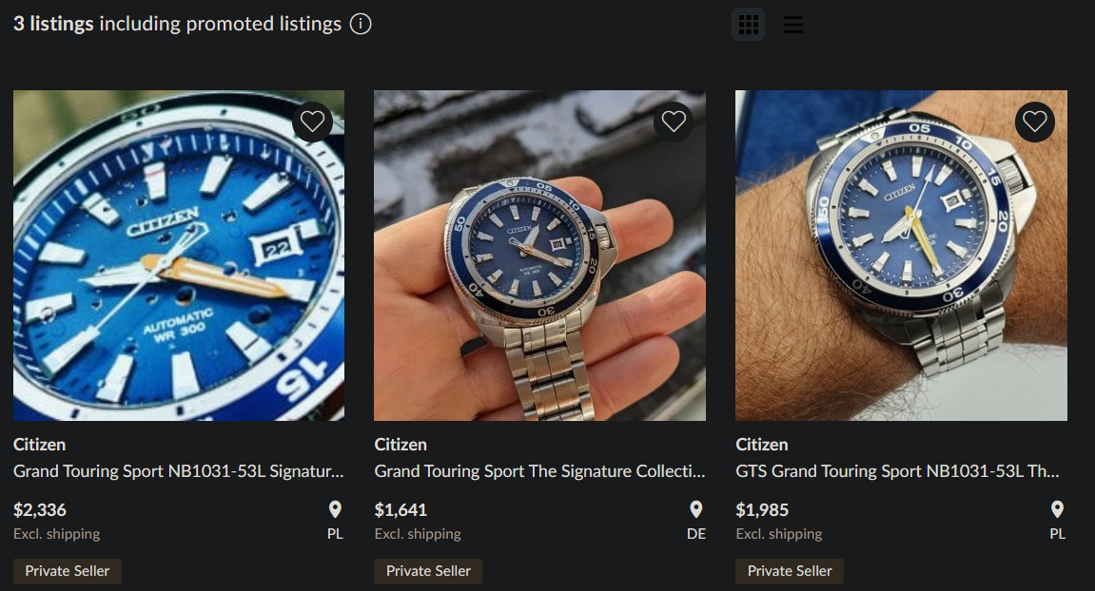Favorite the $1,985 Citizen watch

pyautogui.click(x=1035, y=122)
